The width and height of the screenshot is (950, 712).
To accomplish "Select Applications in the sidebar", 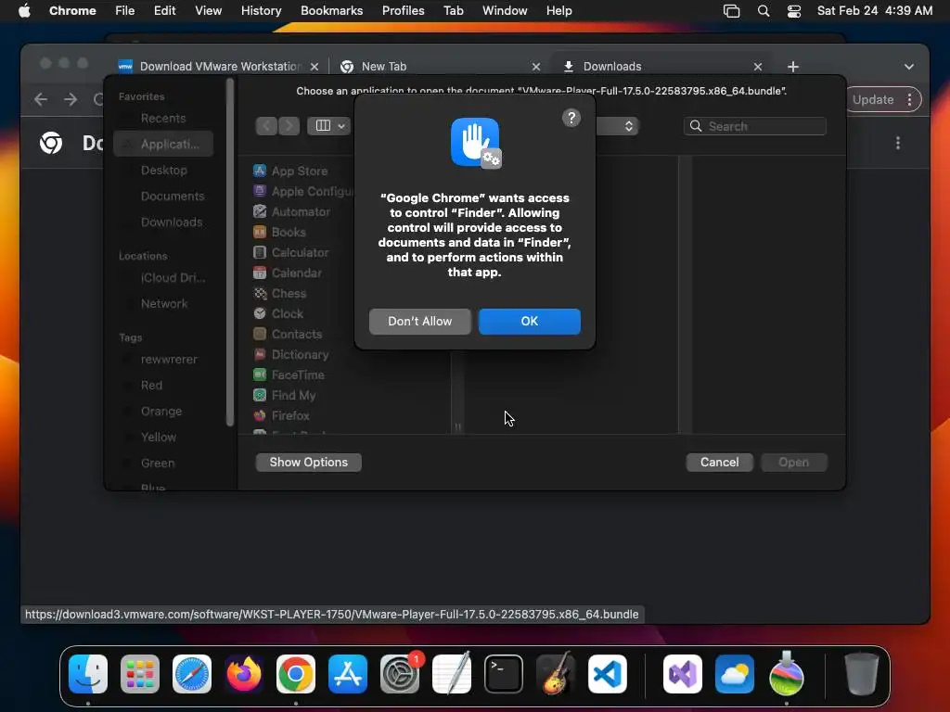I will click(163, 144).
